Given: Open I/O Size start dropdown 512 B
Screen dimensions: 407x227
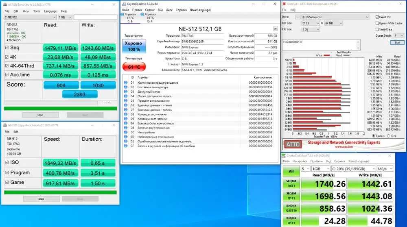Looking at the screenshot, I should 311,23.
